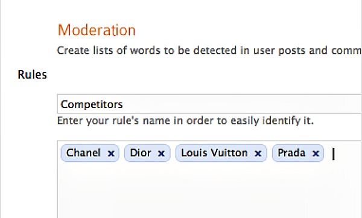Remove Louis Vuitton tag using its x
362x218 pixels.
tap(258, 153)
